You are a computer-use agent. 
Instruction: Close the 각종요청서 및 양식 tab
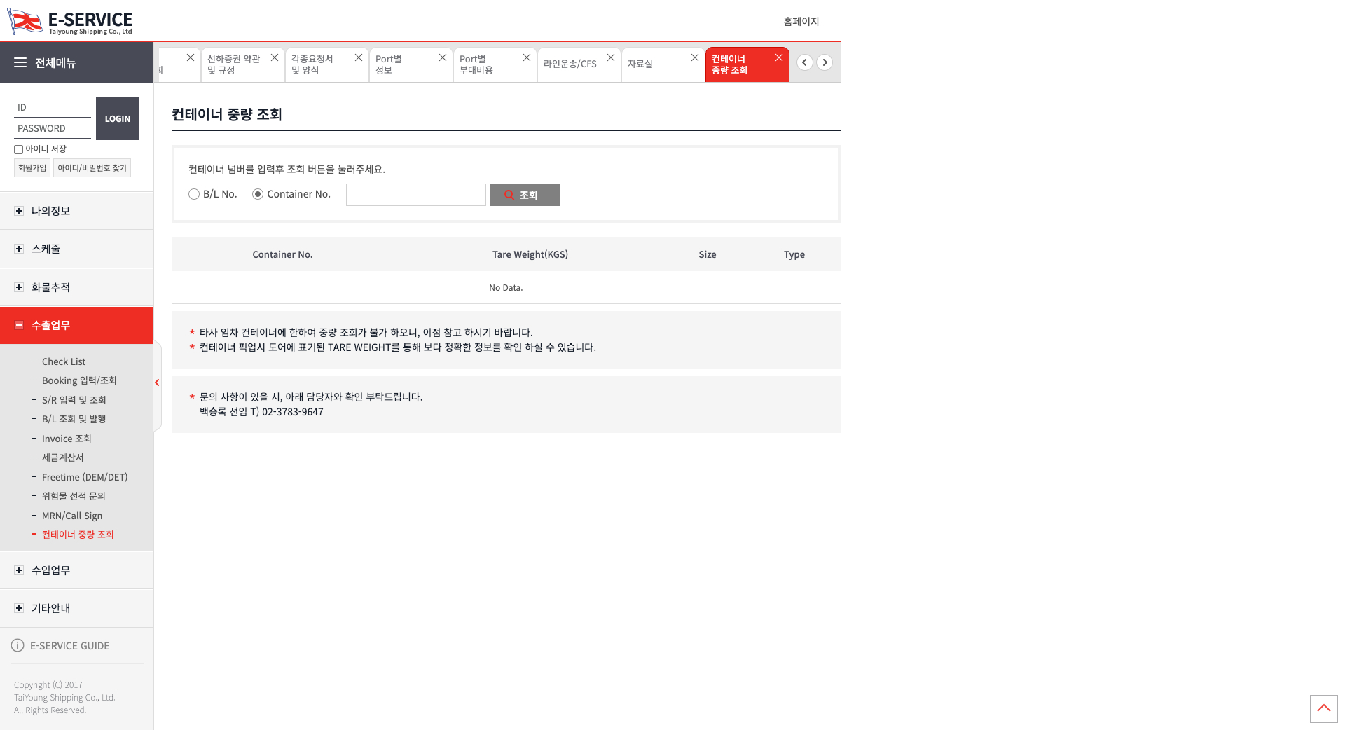pyautogui.click(x=359, y=57)
